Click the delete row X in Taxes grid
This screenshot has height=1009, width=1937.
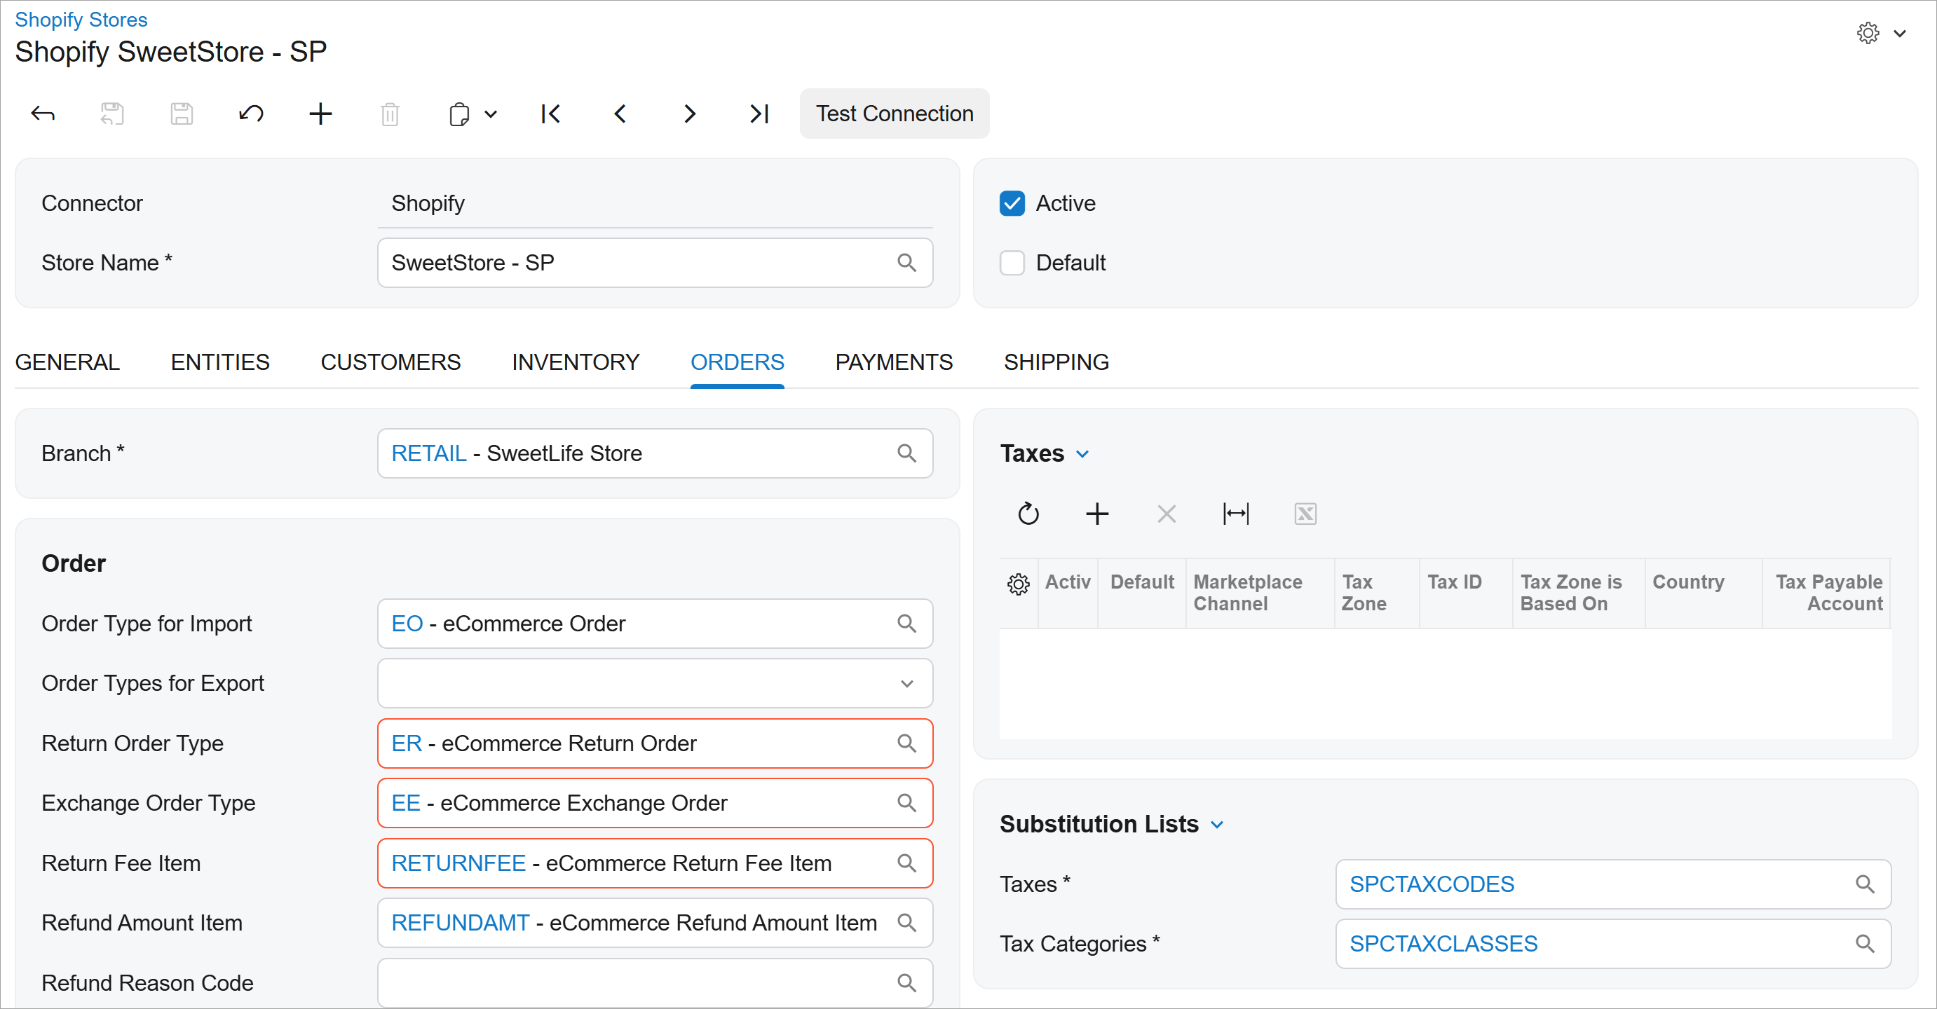coord(1167,514)
